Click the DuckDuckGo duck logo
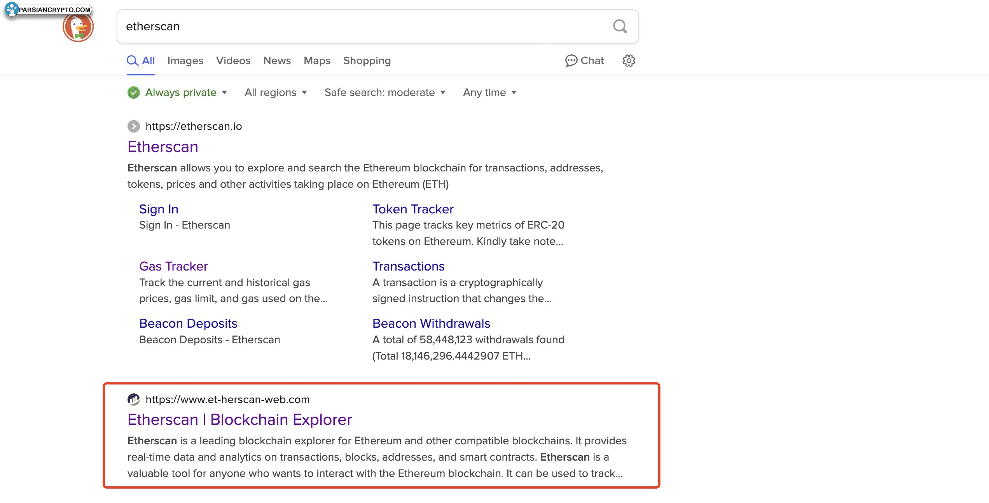The height and width of the screenshot is (503, 989). (x=78, y=27)
